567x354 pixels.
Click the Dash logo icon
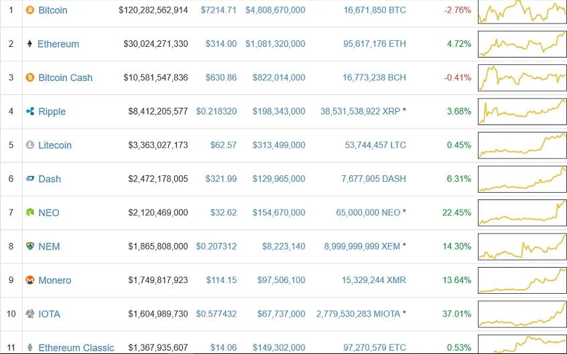30,179
